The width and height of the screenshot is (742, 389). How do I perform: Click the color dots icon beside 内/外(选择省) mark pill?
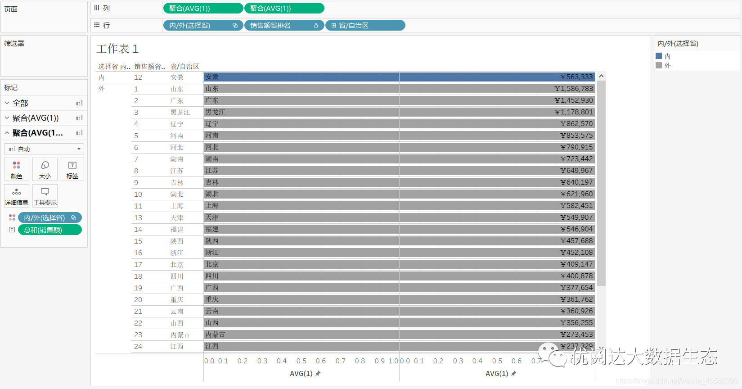click(12, 217)
